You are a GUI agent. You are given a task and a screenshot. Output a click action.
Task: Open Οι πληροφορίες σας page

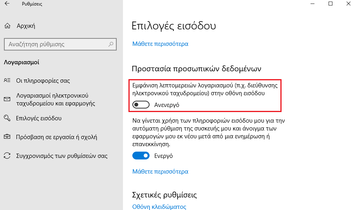43,81
